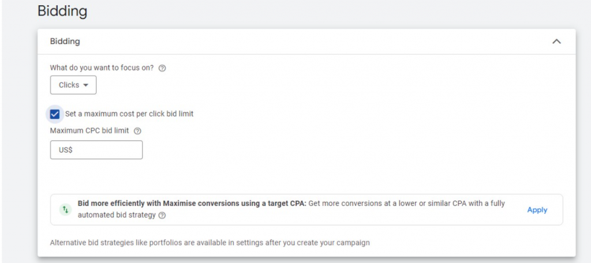
Task: Click the help icon next to Maximum CPC bid limit
Action: pyautogui.click(x=137, y=131)
